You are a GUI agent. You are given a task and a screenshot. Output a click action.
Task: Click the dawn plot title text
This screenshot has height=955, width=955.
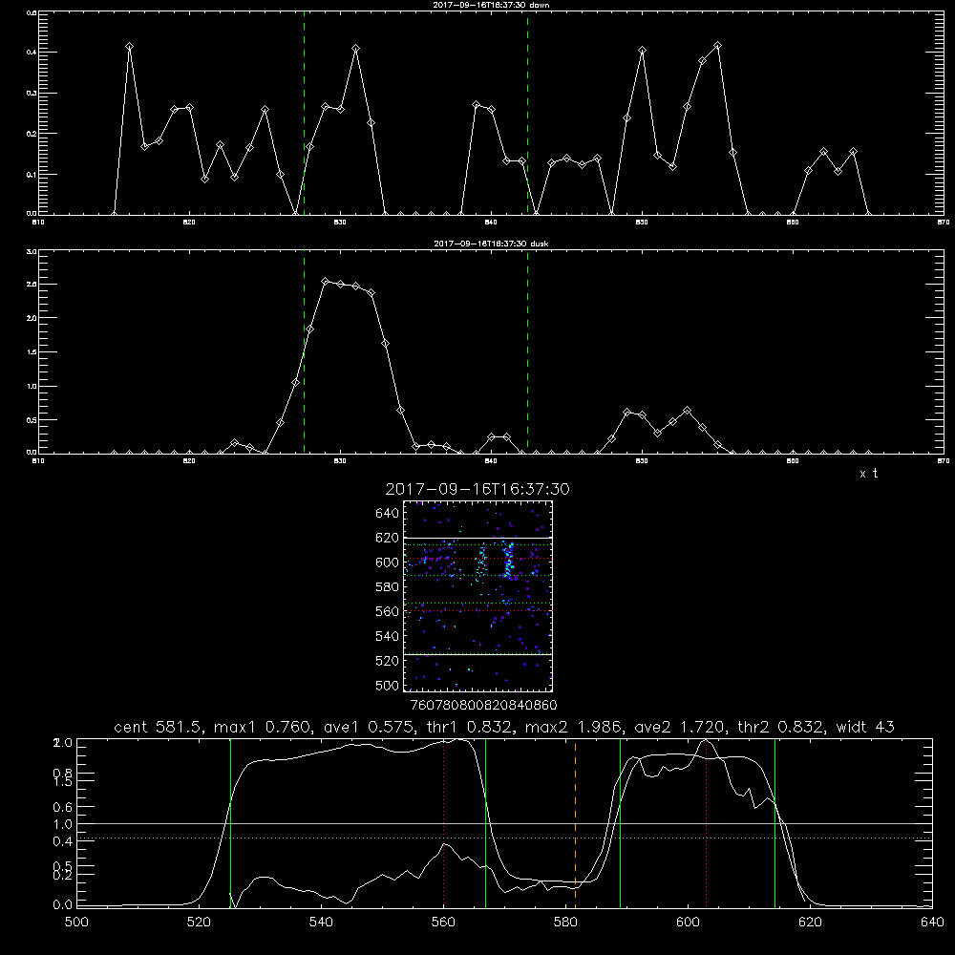pos(491,5)
